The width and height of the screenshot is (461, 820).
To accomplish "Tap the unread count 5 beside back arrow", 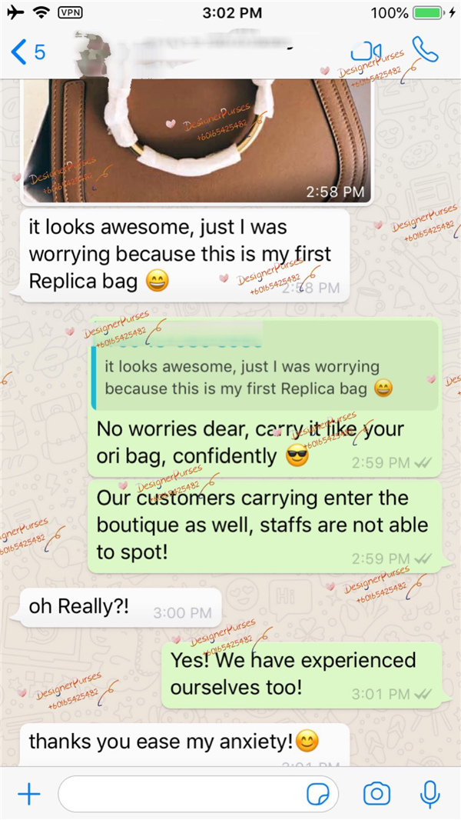I will (40, 52).
